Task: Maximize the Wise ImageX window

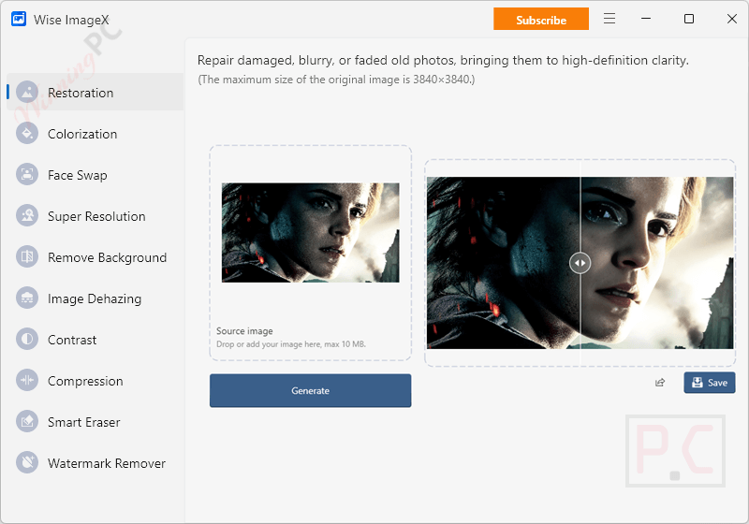Action: (689, 19)
